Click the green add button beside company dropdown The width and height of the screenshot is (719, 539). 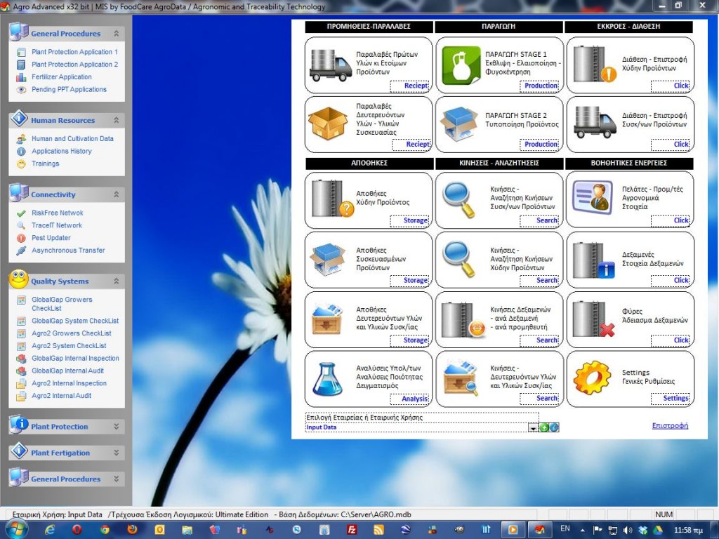544,427
